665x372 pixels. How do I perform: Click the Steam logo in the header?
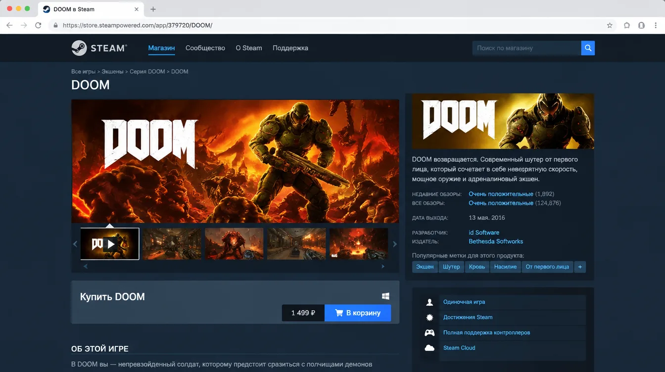coord(99,48)
